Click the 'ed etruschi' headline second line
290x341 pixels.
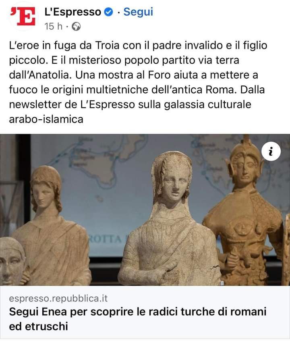click(39, 326)
